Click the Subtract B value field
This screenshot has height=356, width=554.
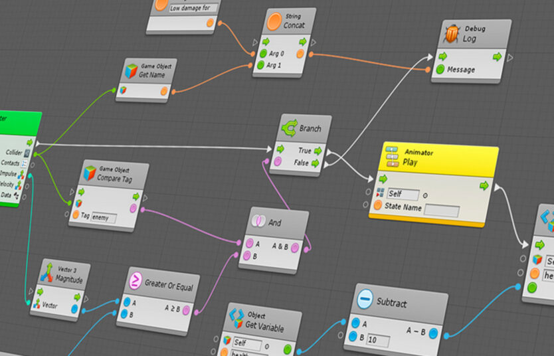point(379,341)
